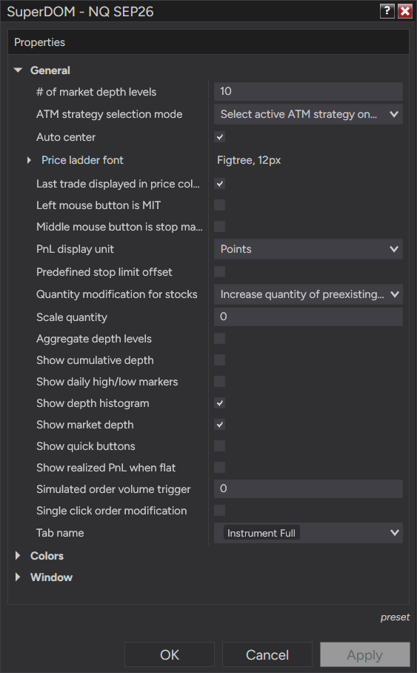Open the PnL display unit dropdown

308,249
